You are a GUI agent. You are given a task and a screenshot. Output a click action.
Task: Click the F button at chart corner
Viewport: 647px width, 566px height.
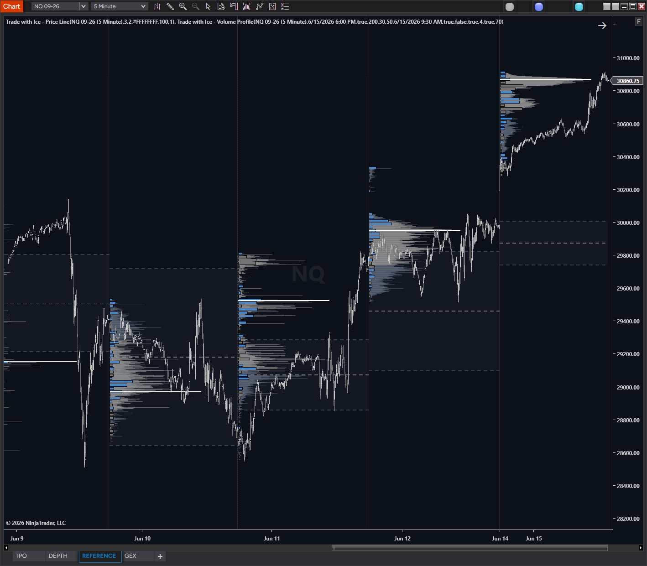tap(639, 21)
